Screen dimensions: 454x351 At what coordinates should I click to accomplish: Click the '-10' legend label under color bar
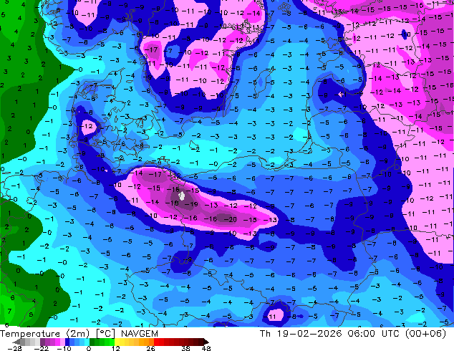[64, 348]
